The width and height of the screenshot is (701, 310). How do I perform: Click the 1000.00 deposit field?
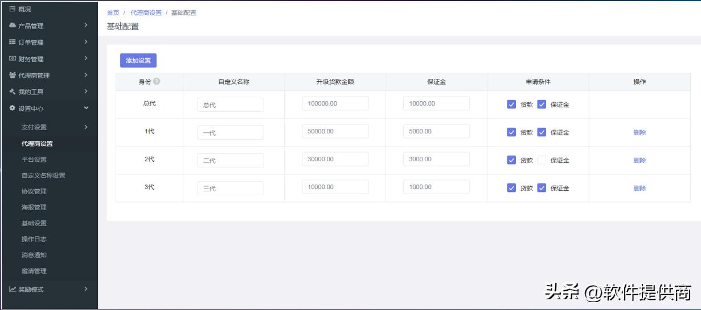pyautogui.click(x=437, y=187)
